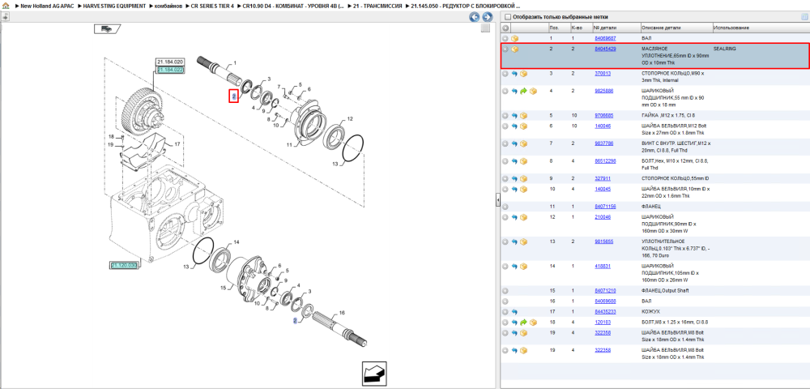810x389 pixels.
Task: Click callout number 2 near the lower shaft
Action: [x=295, y=321]
